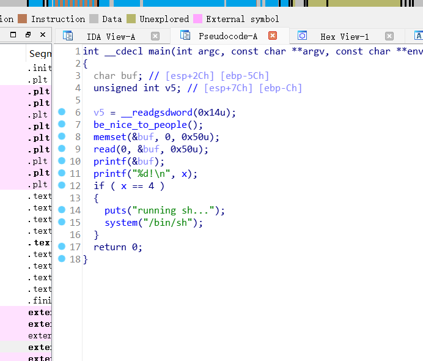Click the IDA View-A document icon
This screenshot has height=361, width=423.
(68, 35)
